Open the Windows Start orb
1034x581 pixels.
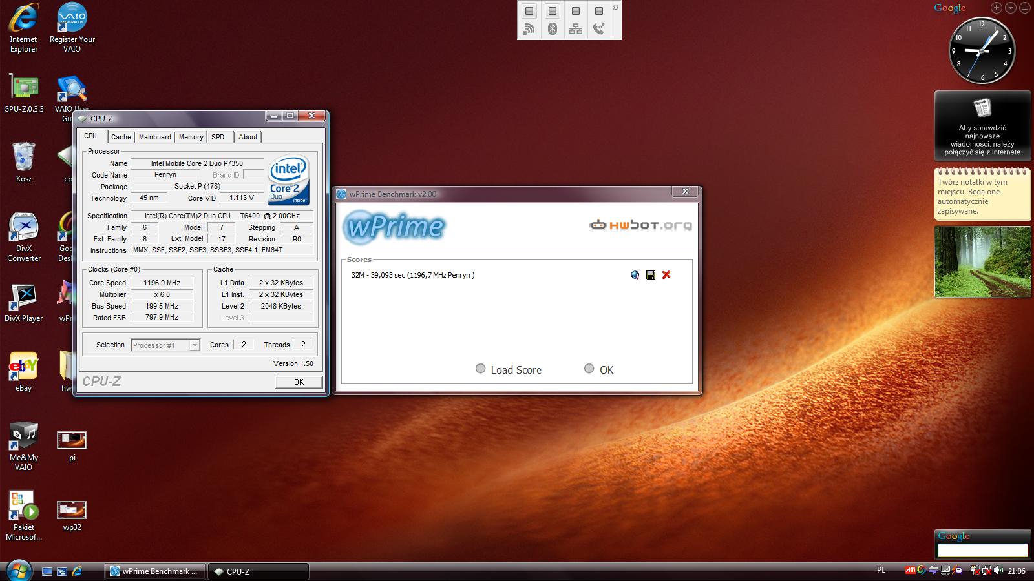(18, 571)
